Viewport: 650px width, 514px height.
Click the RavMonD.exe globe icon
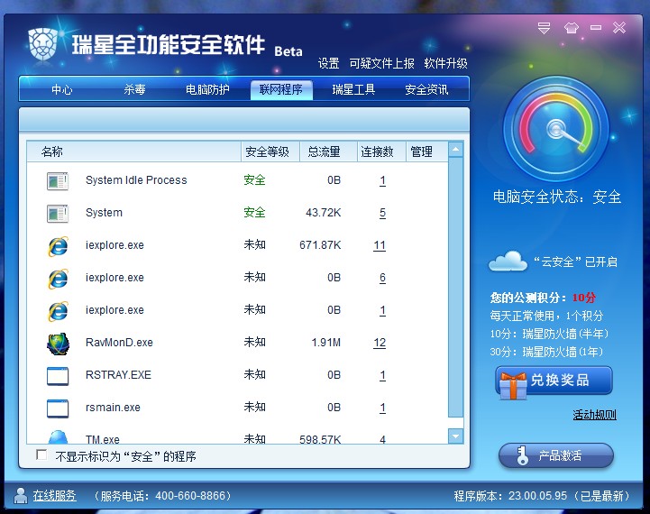pos(58,344)
